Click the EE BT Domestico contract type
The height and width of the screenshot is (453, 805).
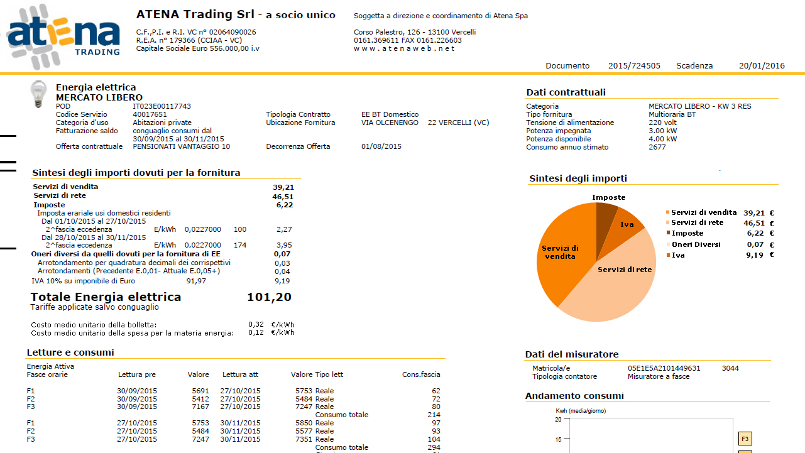click(390, 114)
